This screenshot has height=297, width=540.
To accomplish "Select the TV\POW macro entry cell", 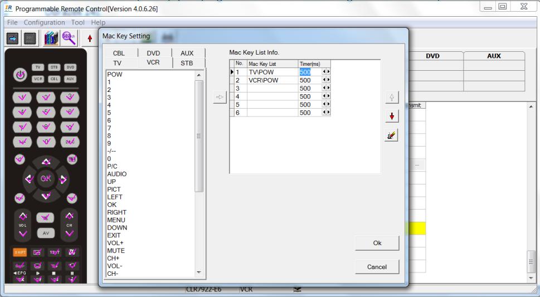I will coord(273,72).
